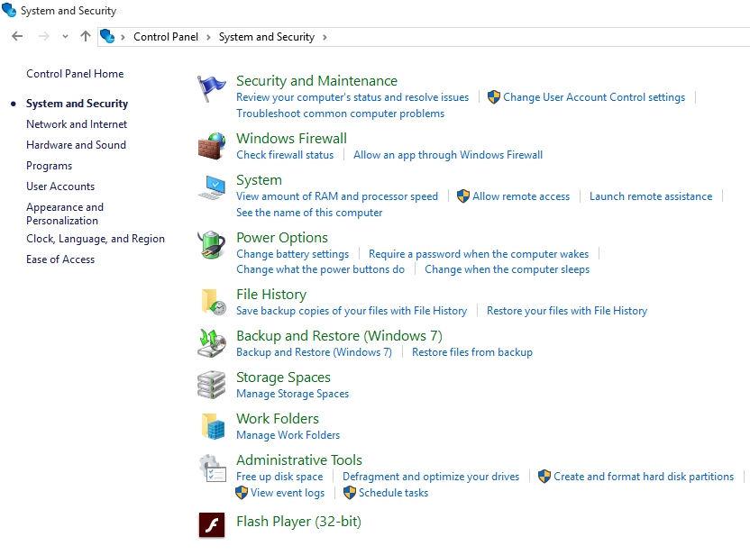The height and width of the screenshot is (555, 750).
Task: Click Schedule tasks link
Action: 393,493
